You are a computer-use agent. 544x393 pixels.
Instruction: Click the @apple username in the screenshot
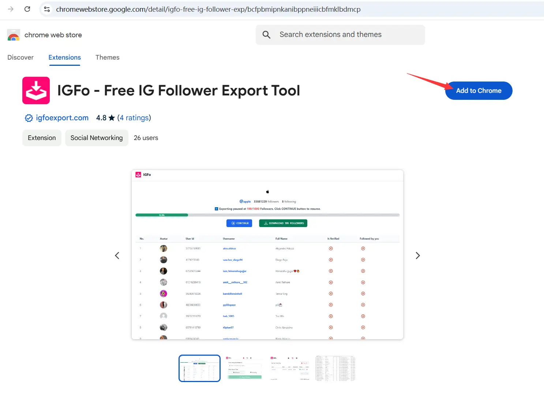[245, 201]
